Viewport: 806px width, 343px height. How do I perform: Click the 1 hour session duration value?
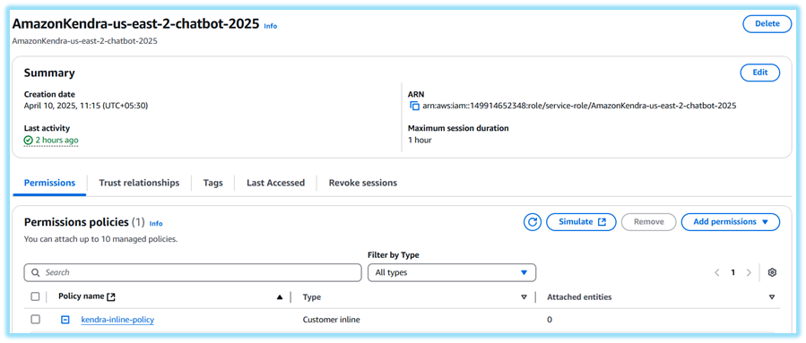click(420, 140)
